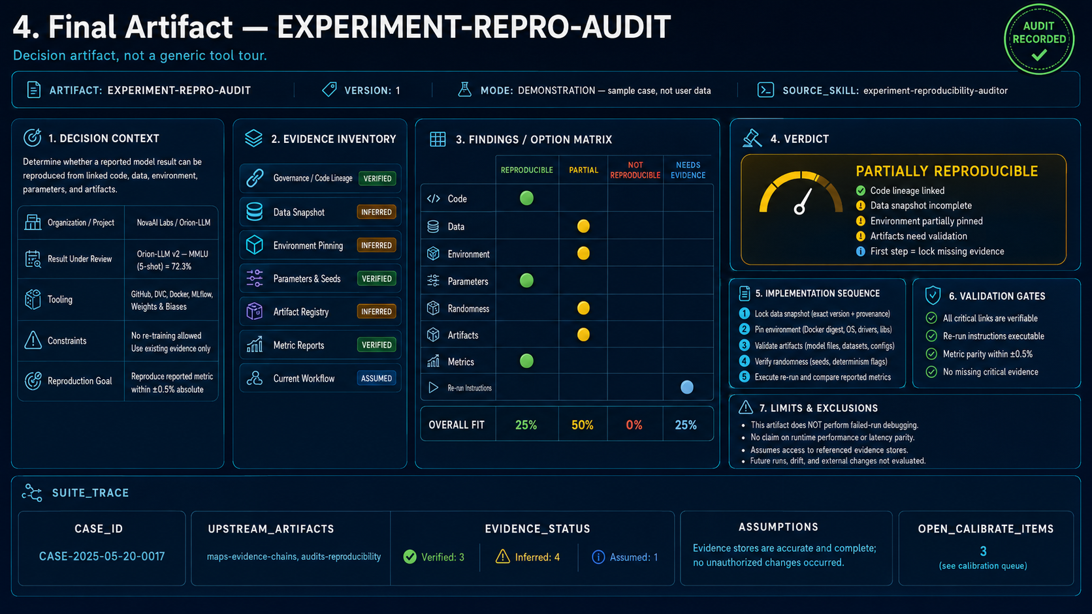This screenshot has width=1092, height=614.
Task: Select the NOT REPRODUCIBLE column header
Action: tap(635, 170)
